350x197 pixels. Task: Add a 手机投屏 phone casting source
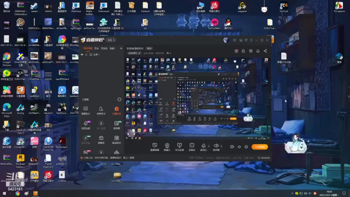click(x=179, y=147)
